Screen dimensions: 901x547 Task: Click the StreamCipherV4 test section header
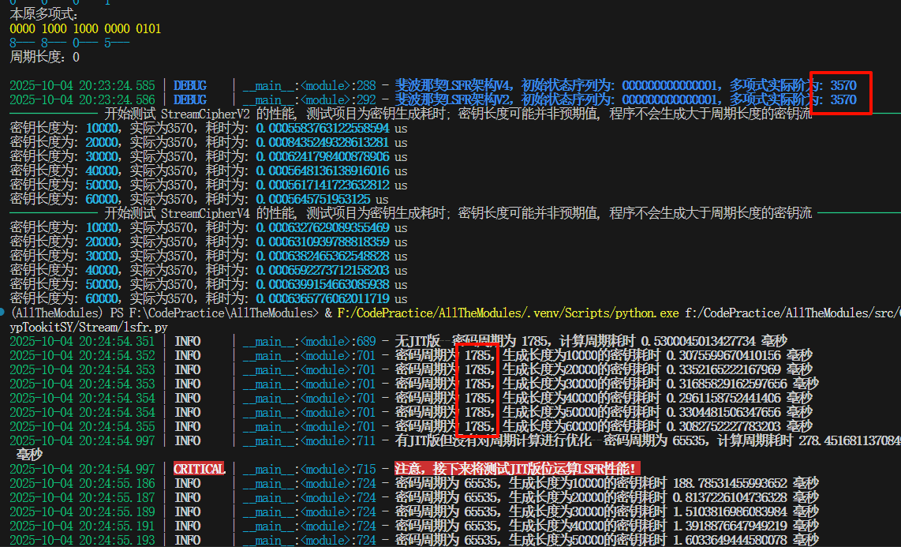tap(458, 213)
